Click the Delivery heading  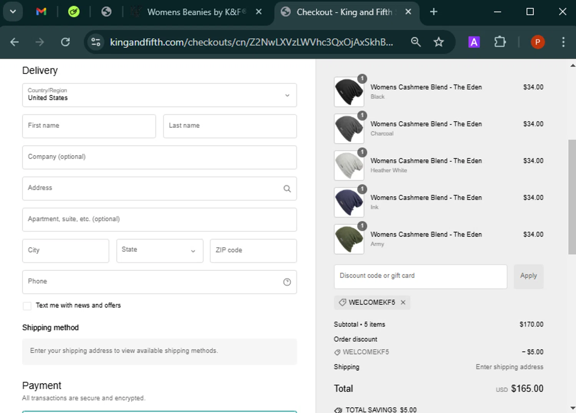point(40,71)
